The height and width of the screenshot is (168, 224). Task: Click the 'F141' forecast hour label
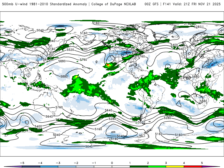click(x=167, y=4)
